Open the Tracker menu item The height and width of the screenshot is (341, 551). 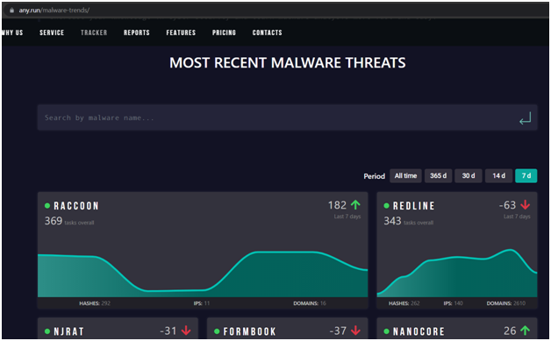94,32
